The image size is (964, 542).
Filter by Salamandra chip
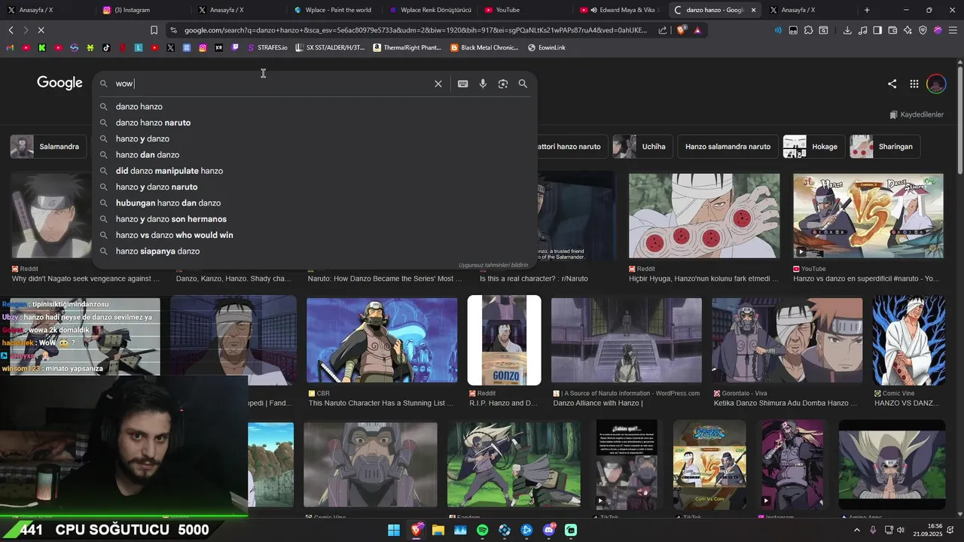coord(47,147)
